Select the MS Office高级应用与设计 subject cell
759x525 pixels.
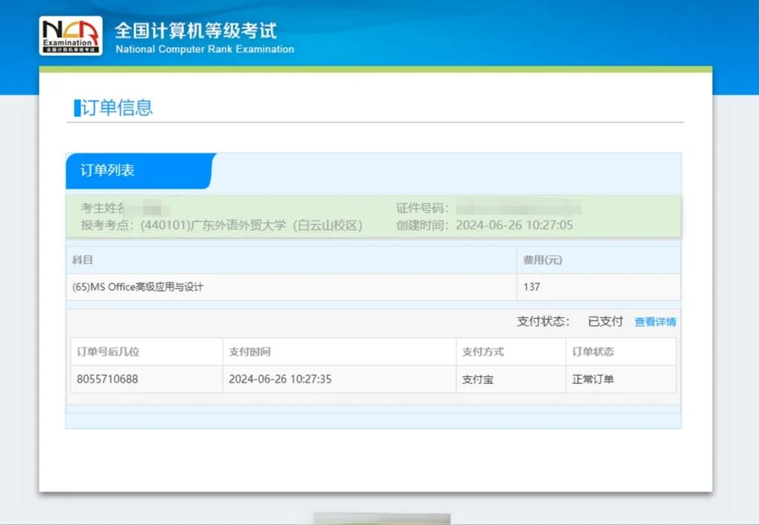(138, 287)
